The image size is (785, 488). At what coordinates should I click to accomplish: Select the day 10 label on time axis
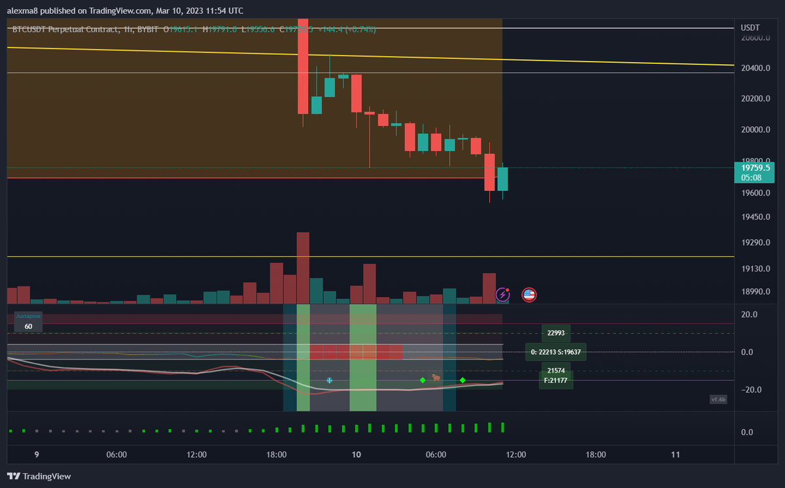357,455
